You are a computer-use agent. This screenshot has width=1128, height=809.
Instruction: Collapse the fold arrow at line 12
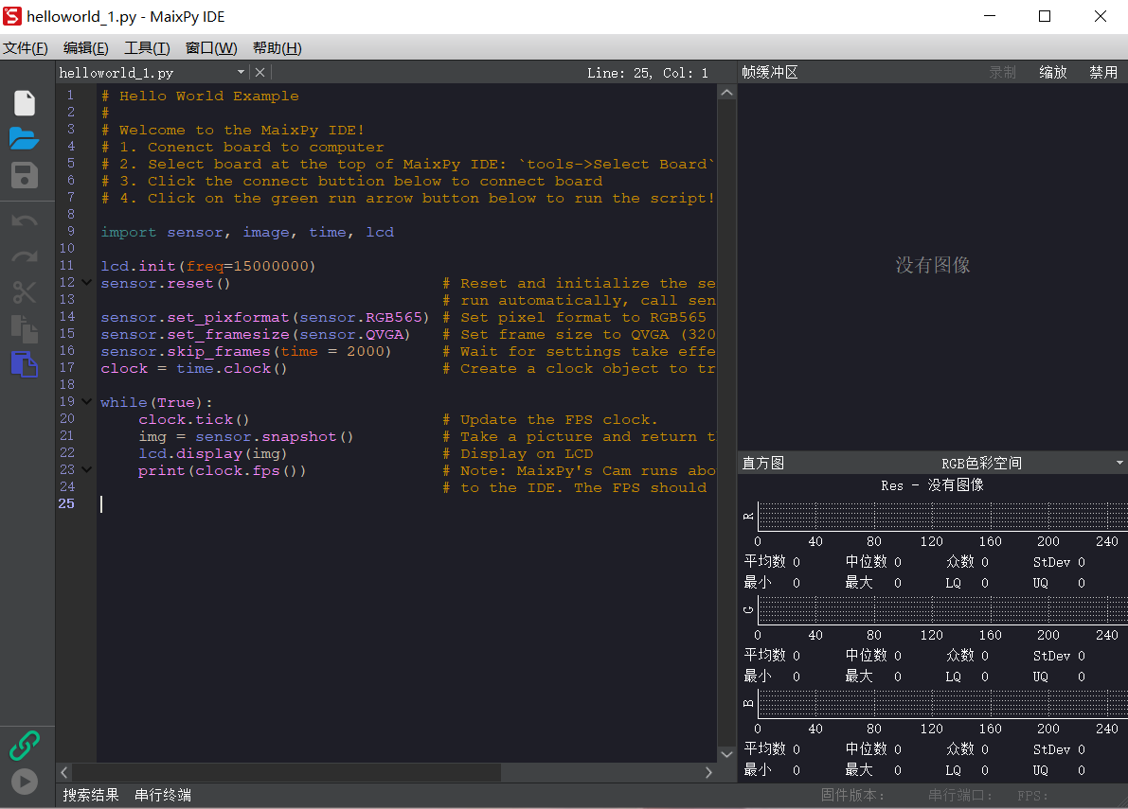86,283
